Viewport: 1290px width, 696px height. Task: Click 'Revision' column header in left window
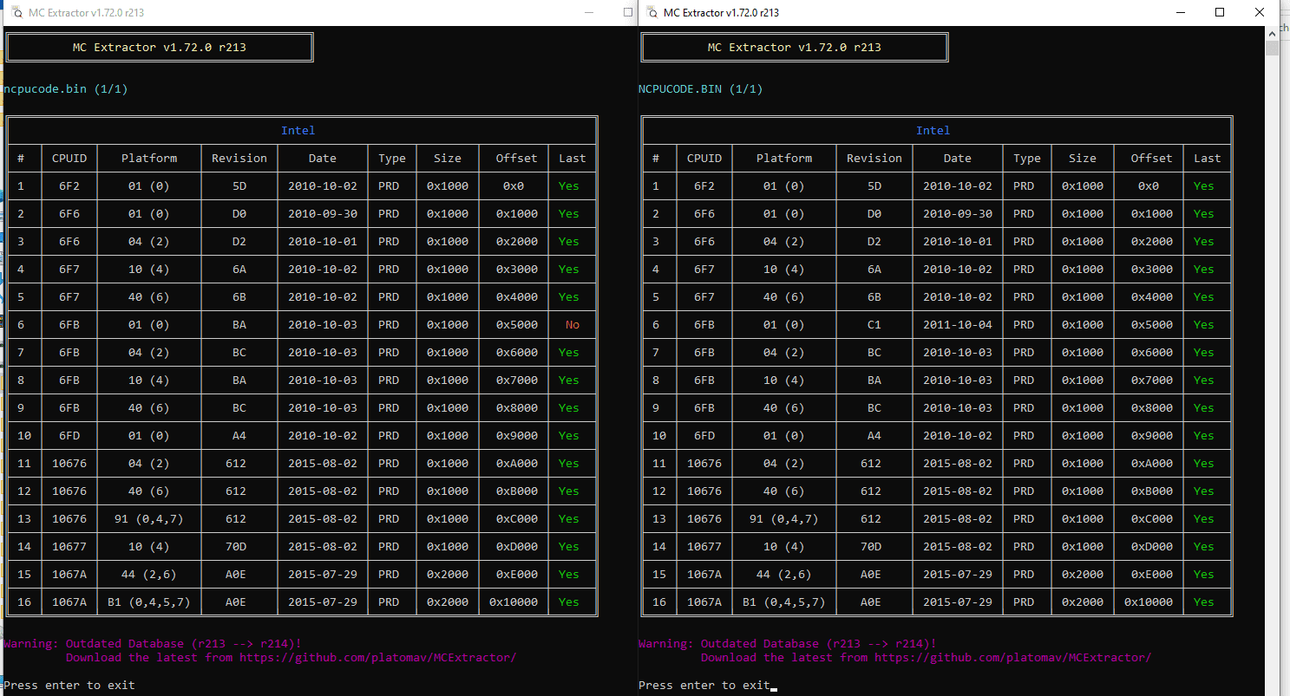pos(239,159)
